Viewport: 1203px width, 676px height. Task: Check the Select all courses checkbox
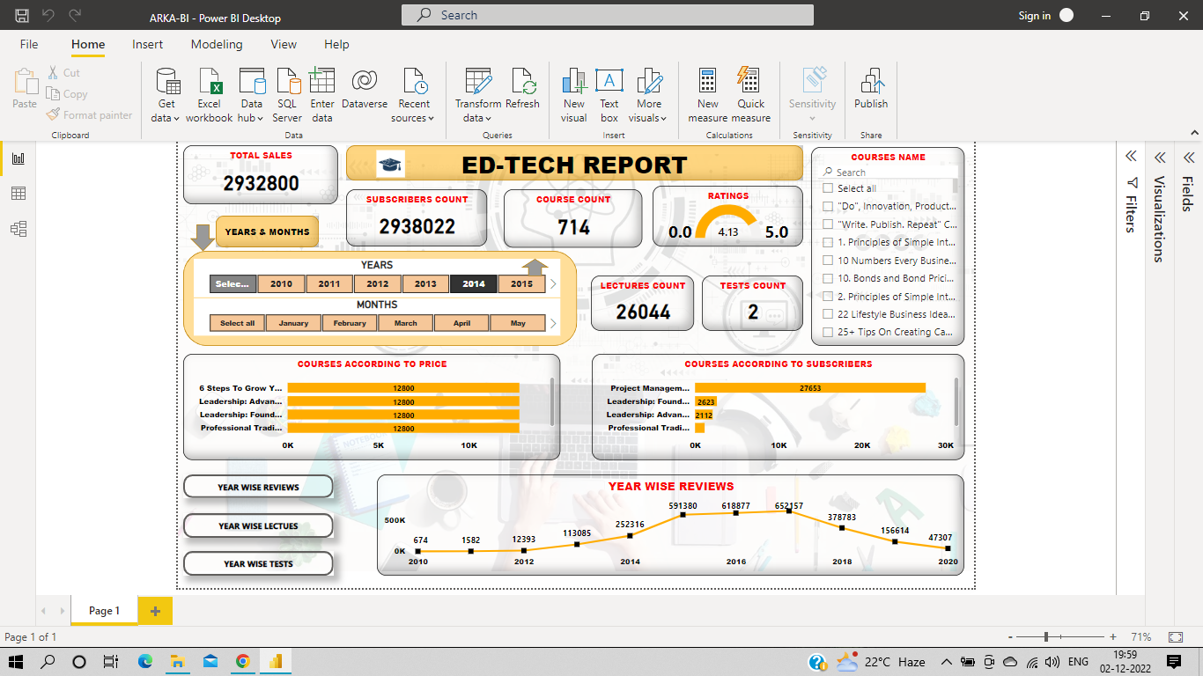click(x=828, y=188)
